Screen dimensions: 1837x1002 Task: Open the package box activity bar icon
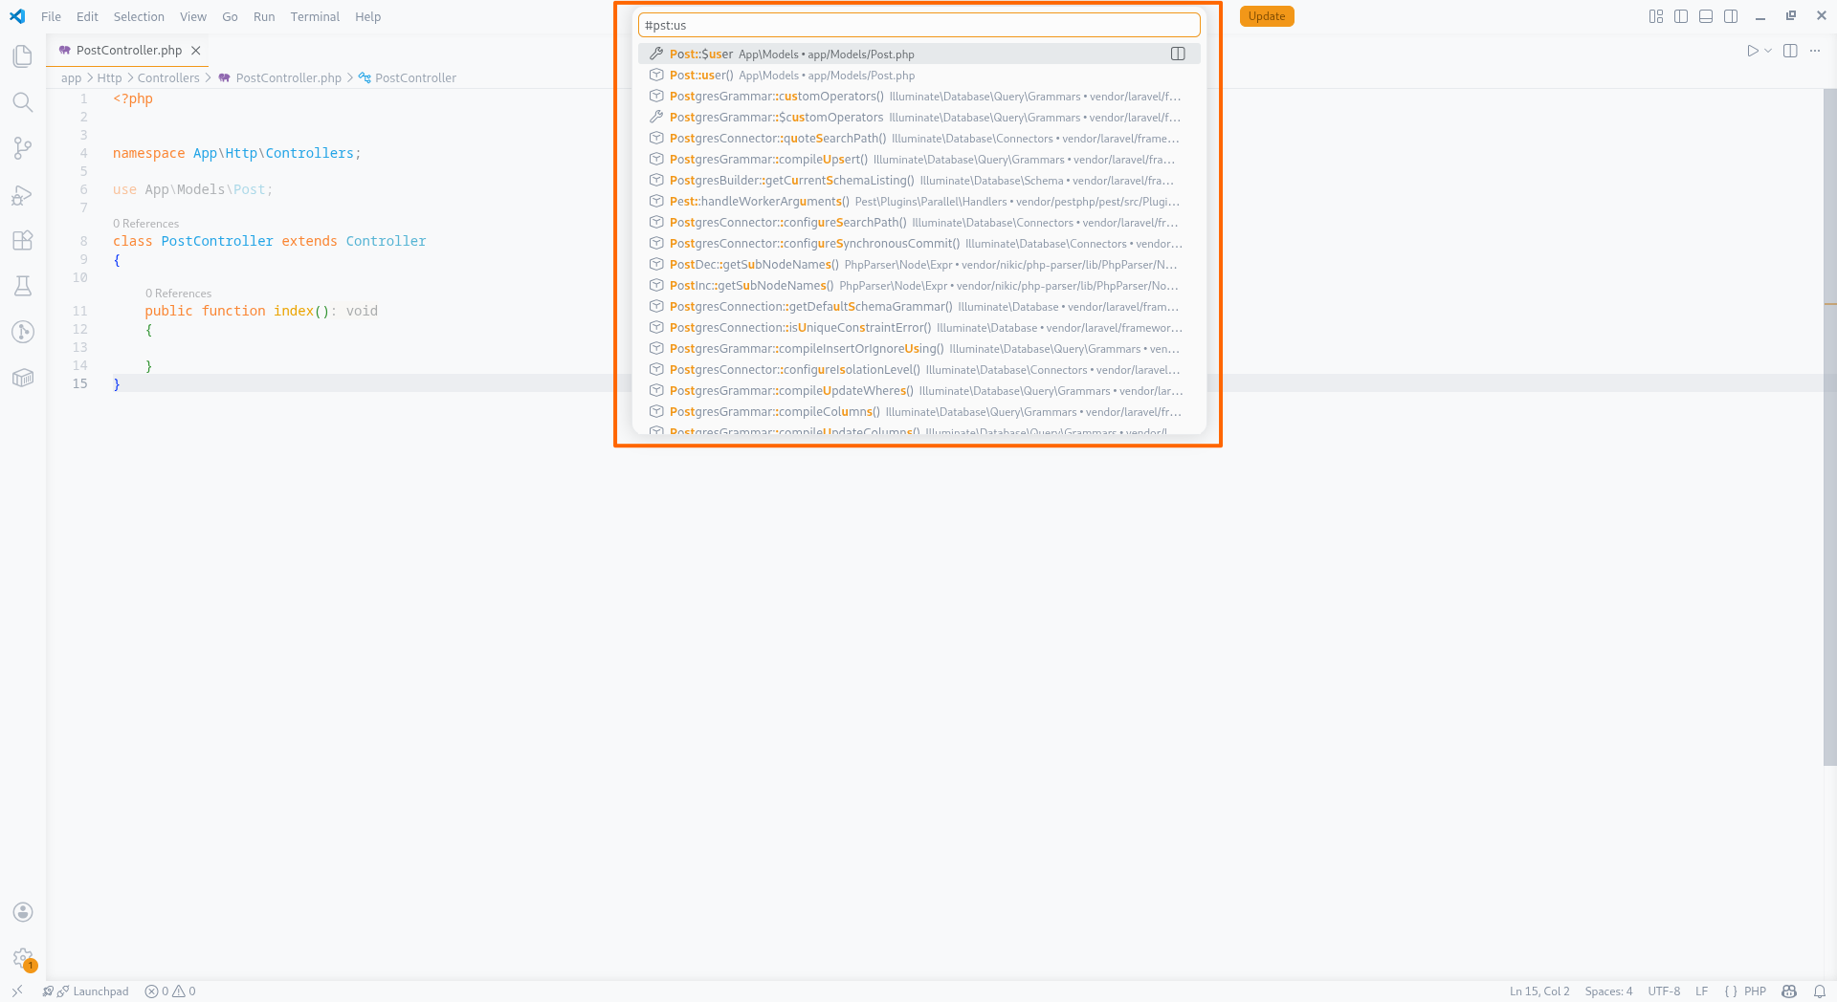click(x=23, y=378)
